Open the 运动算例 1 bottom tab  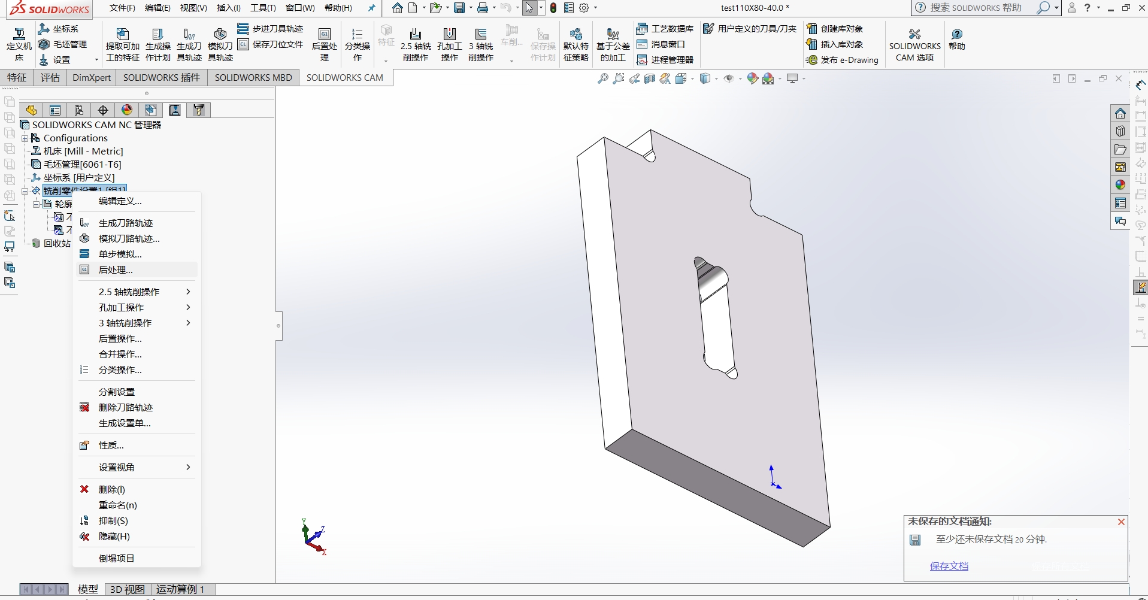click(180, 589)
